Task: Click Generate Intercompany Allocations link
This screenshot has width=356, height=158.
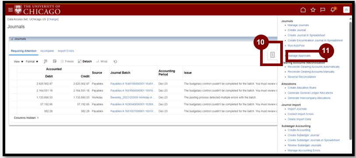Action: [x=309, y=98]
